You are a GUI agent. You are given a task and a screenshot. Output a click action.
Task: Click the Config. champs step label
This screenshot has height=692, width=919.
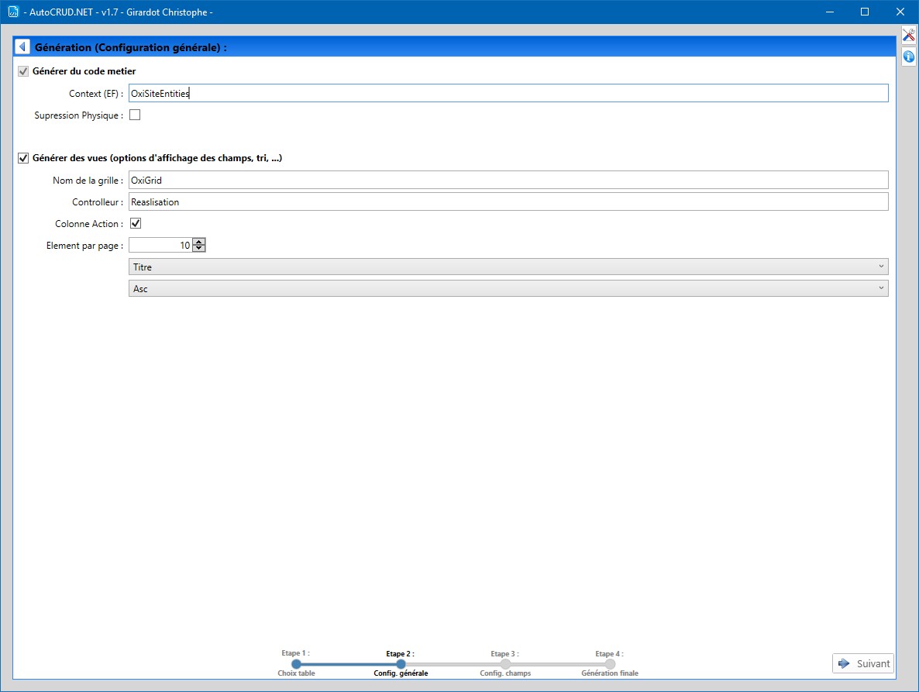click(x=505, y=673)
